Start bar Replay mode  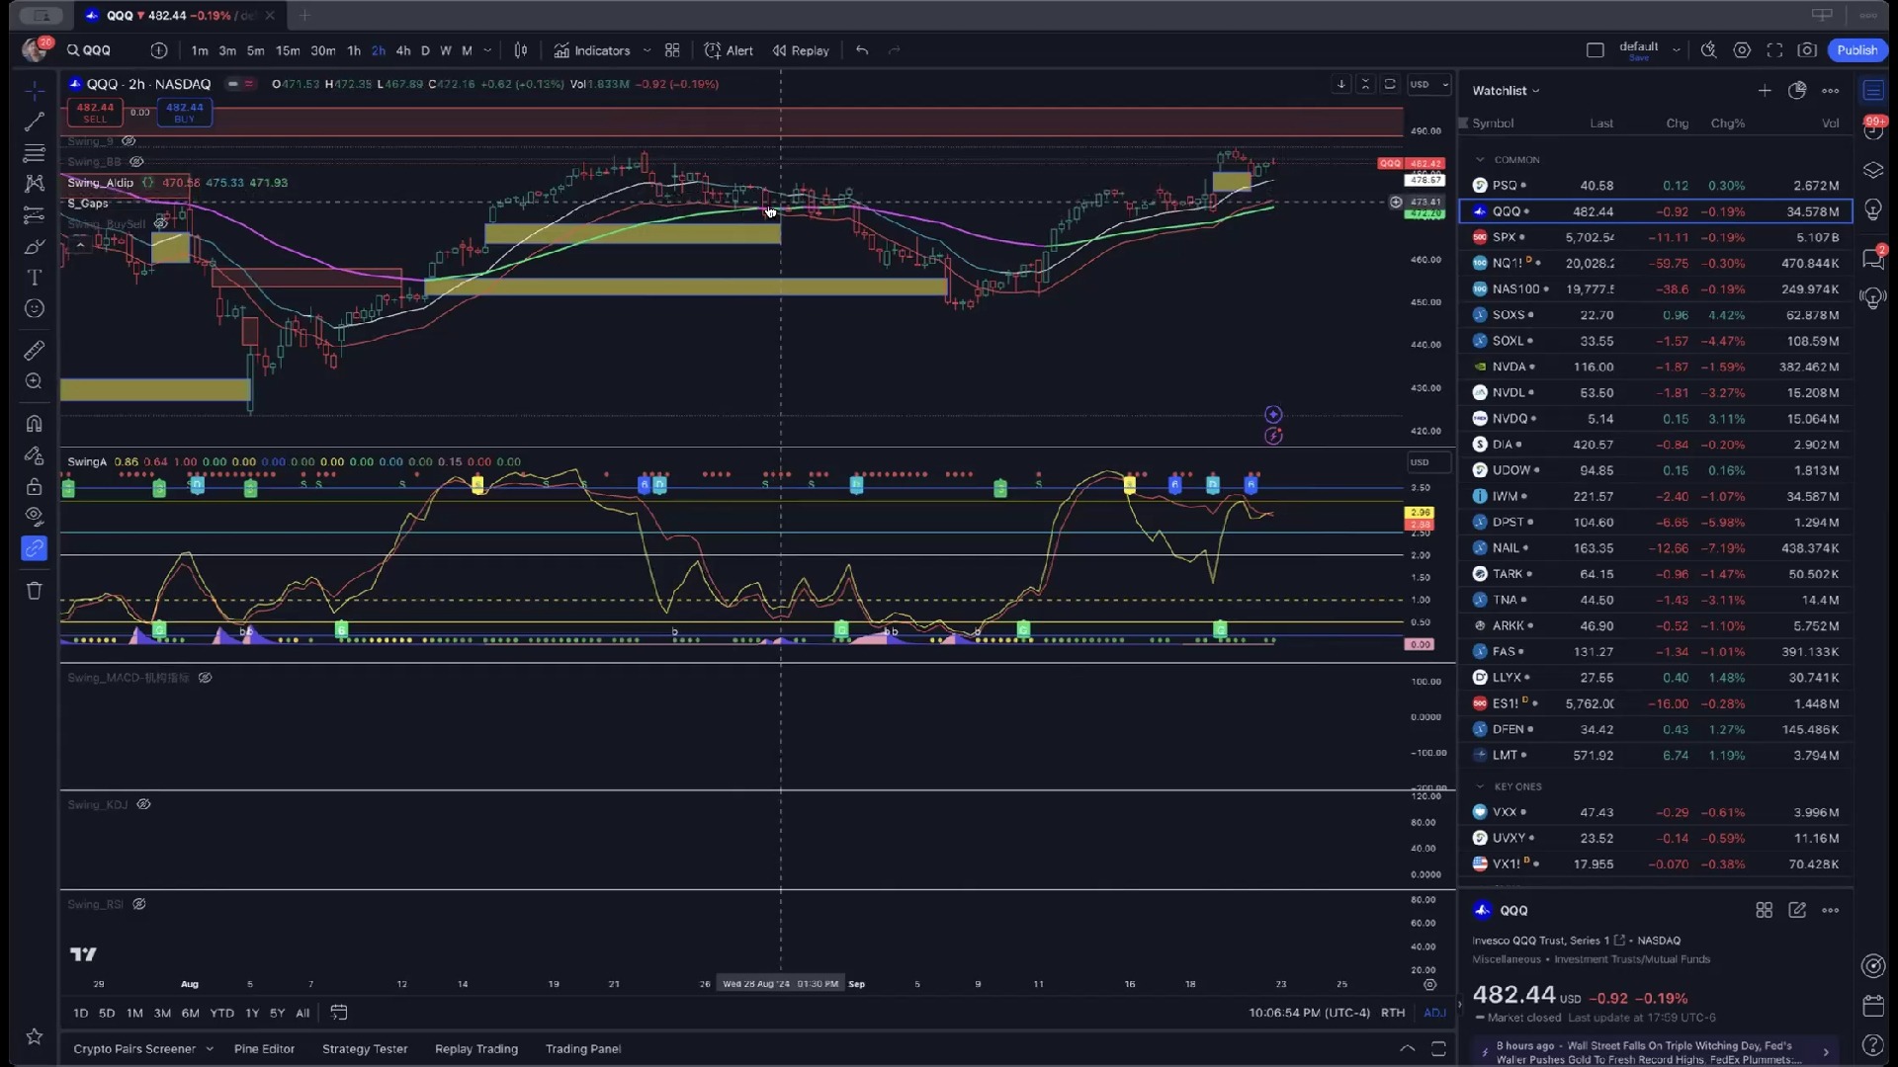pos(801,50)
